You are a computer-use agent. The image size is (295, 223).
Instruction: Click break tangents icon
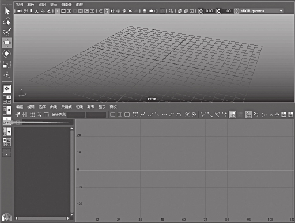coord(203,115)
